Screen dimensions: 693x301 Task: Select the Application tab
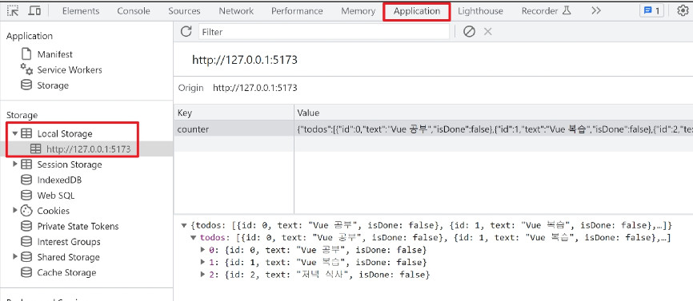tap(417, 11)
